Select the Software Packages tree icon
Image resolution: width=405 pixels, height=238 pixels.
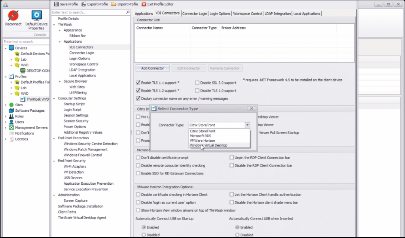[x=11, y=111]
